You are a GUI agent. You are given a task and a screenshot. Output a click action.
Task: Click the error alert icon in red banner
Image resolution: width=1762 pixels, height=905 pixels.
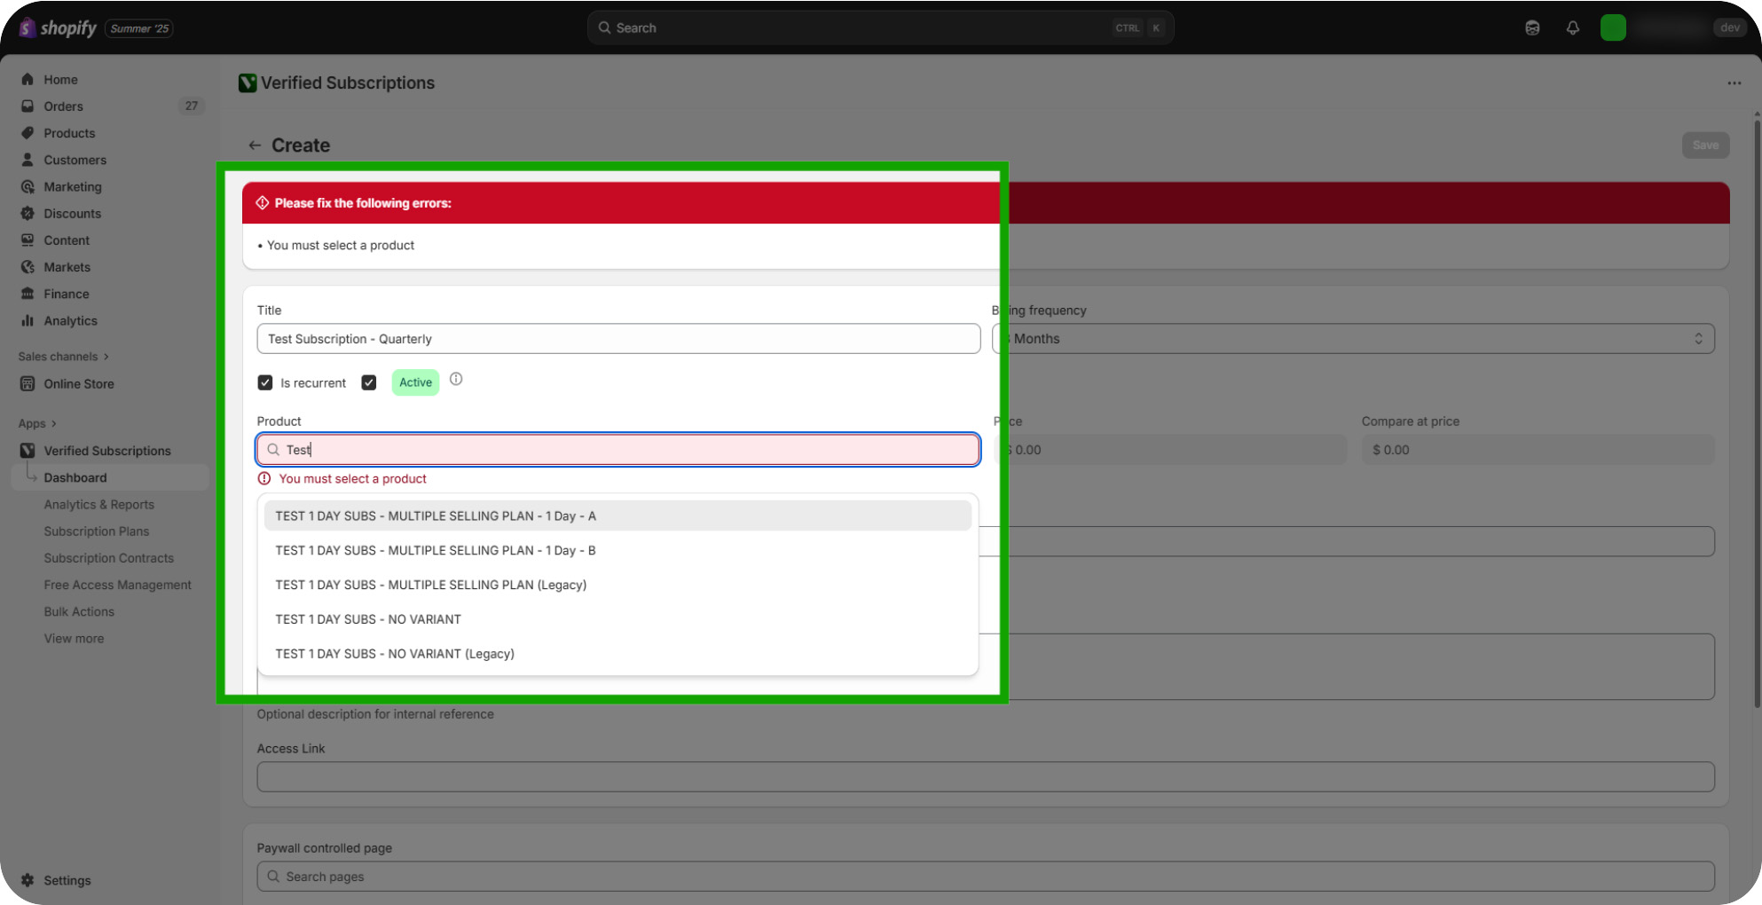click(x=263, y=203)
